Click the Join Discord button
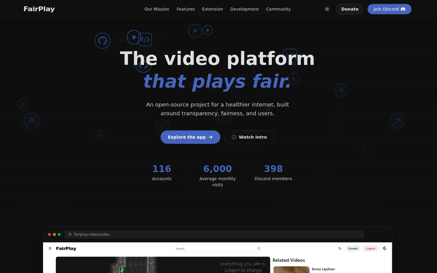Screen dimensions: 437x273 coord(389,9)
